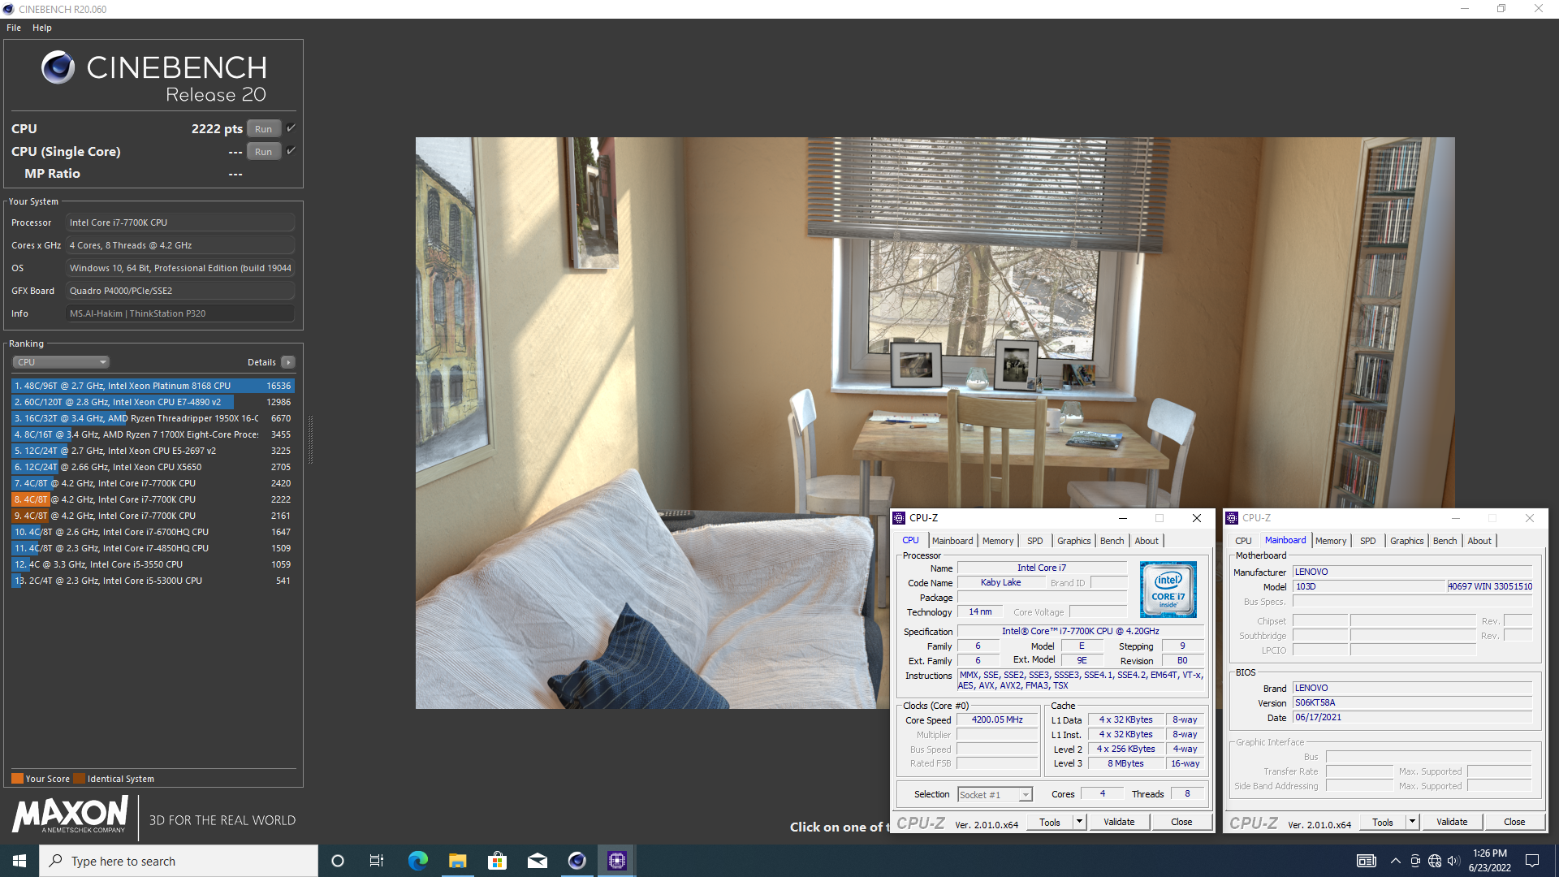Viewport: 1559px width, 877px height.
Task: Select ranking row Xeon Platinum 8168
Action: pyautogui.click(x=153, y=386)
